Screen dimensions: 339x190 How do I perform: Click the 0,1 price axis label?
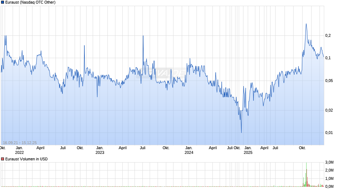[x=328, y=58]
